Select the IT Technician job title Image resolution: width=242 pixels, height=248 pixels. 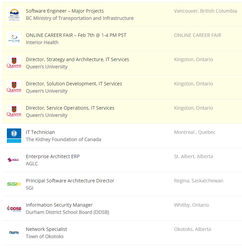pyautogui.click(x=40, y=132)
